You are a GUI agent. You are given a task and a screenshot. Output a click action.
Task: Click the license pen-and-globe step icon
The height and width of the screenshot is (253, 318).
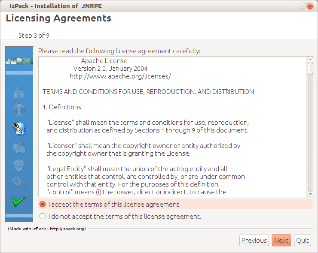coord(19,129)
